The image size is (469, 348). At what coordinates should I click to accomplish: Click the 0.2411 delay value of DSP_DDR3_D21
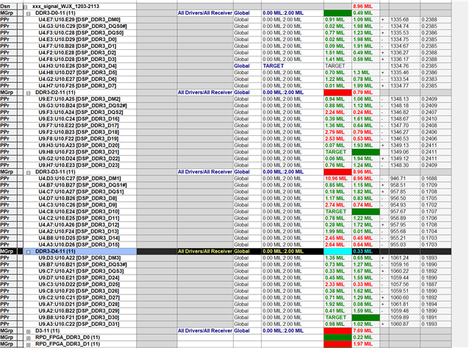[429, 152]
